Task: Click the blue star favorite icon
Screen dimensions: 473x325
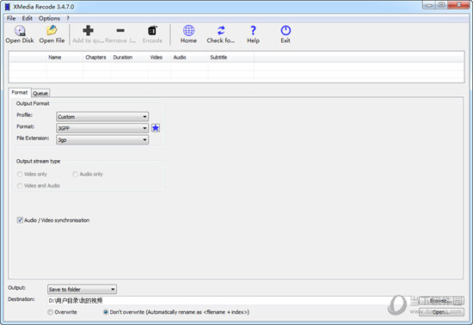Action: coord(156,128)
